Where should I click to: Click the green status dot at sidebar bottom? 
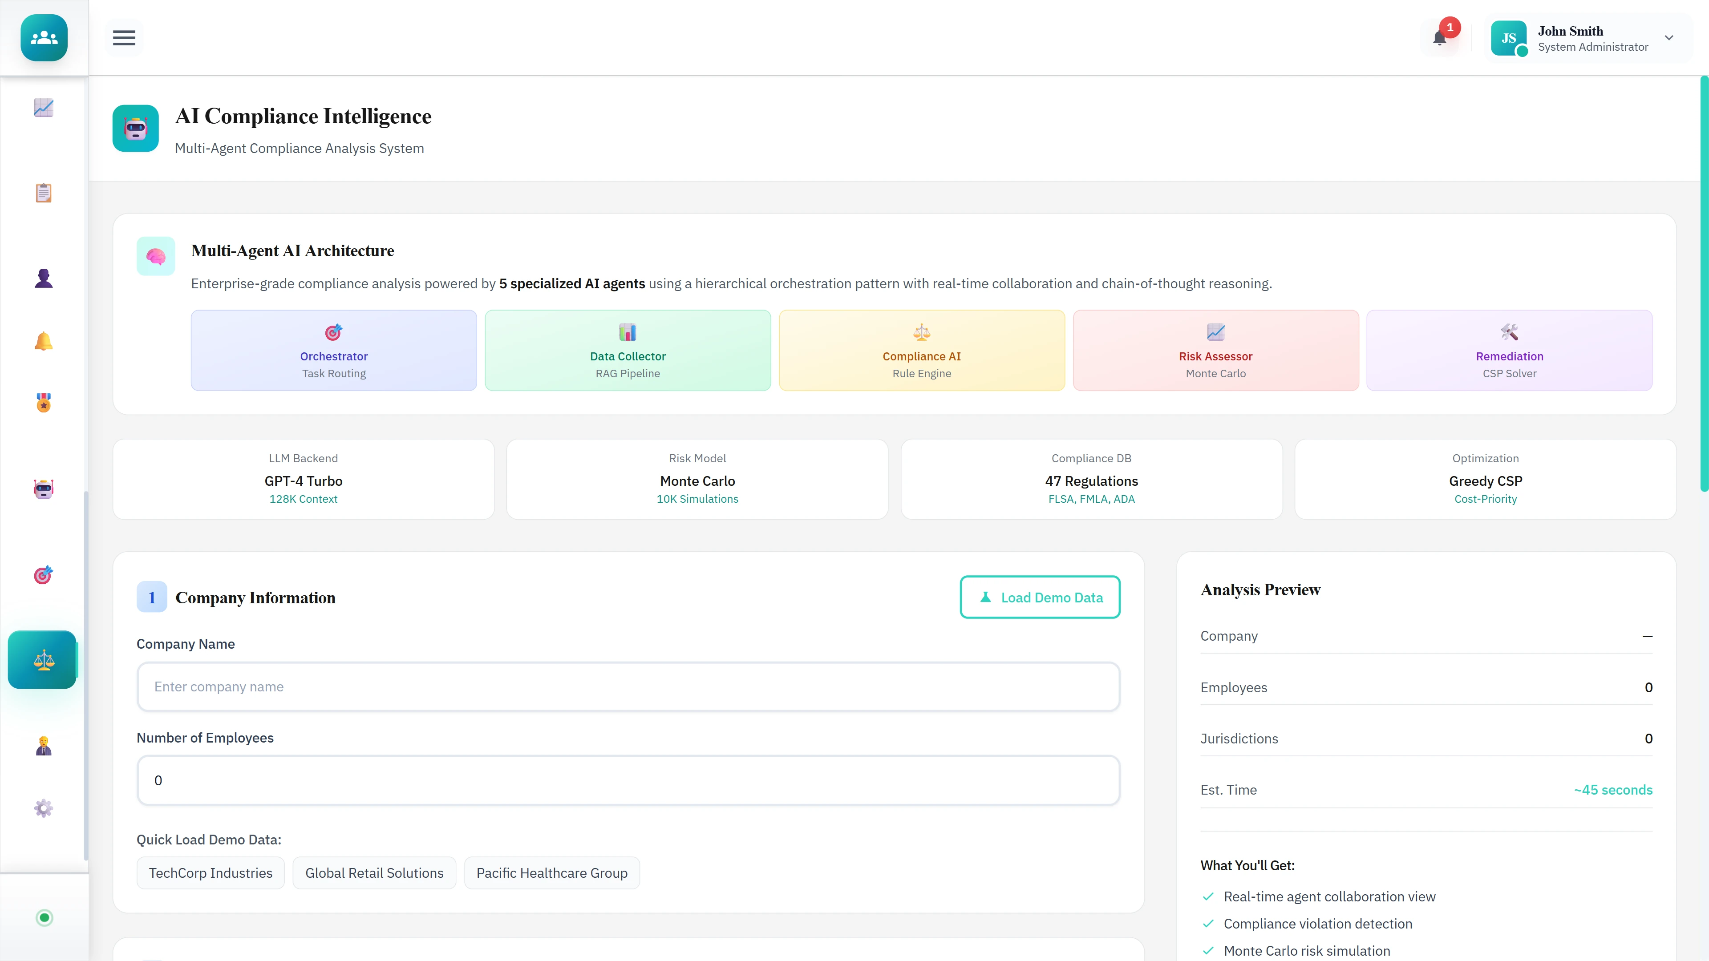pyautogui.click(x=44, y=918)
